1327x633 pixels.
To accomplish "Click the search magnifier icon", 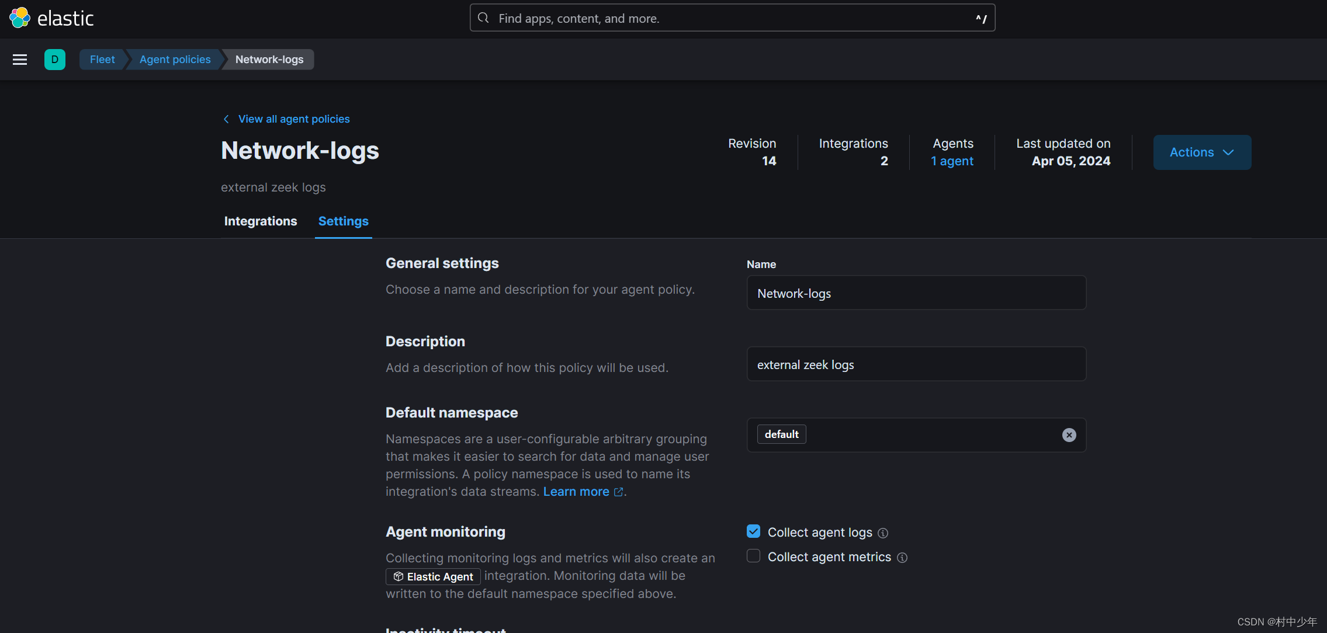I will (x=483, y=18).
